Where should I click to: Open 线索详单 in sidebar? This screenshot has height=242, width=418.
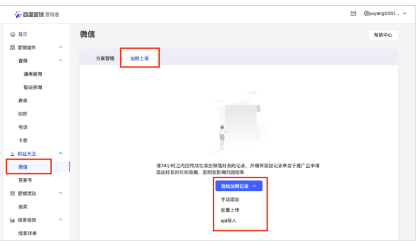pyautogui.click(x=27, y=234)
